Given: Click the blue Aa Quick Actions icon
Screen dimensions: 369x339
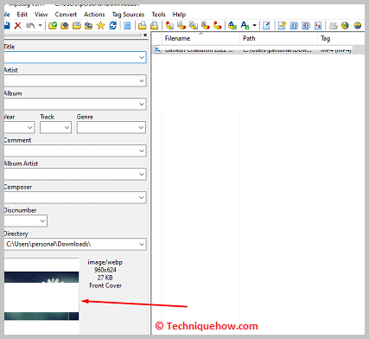Looking at the screenshot, I should (245, 26).
